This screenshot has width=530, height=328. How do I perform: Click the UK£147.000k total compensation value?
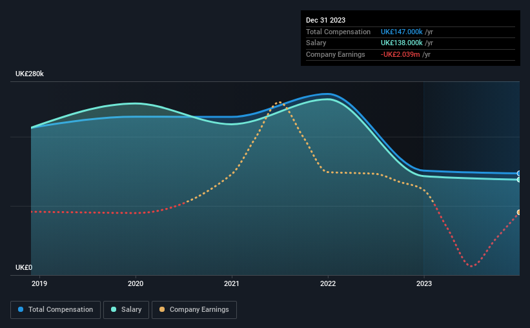(402, 32)
